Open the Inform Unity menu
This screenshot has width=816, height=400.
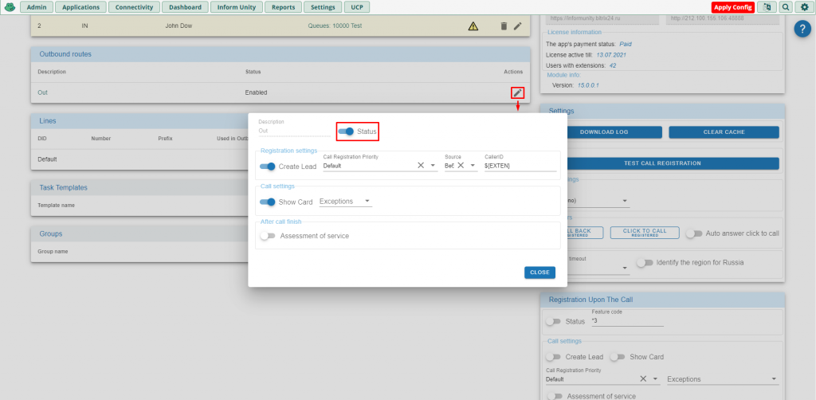[x=237, y=7]
